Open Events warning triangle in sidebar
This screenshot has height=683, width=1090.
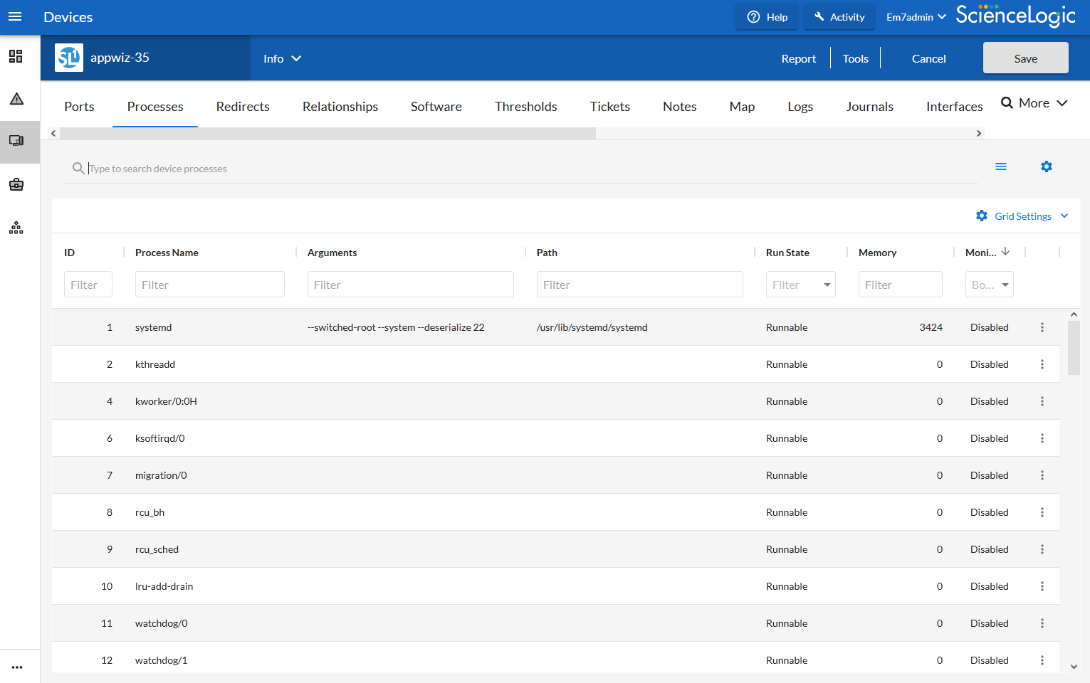click(x=16, y=99)
